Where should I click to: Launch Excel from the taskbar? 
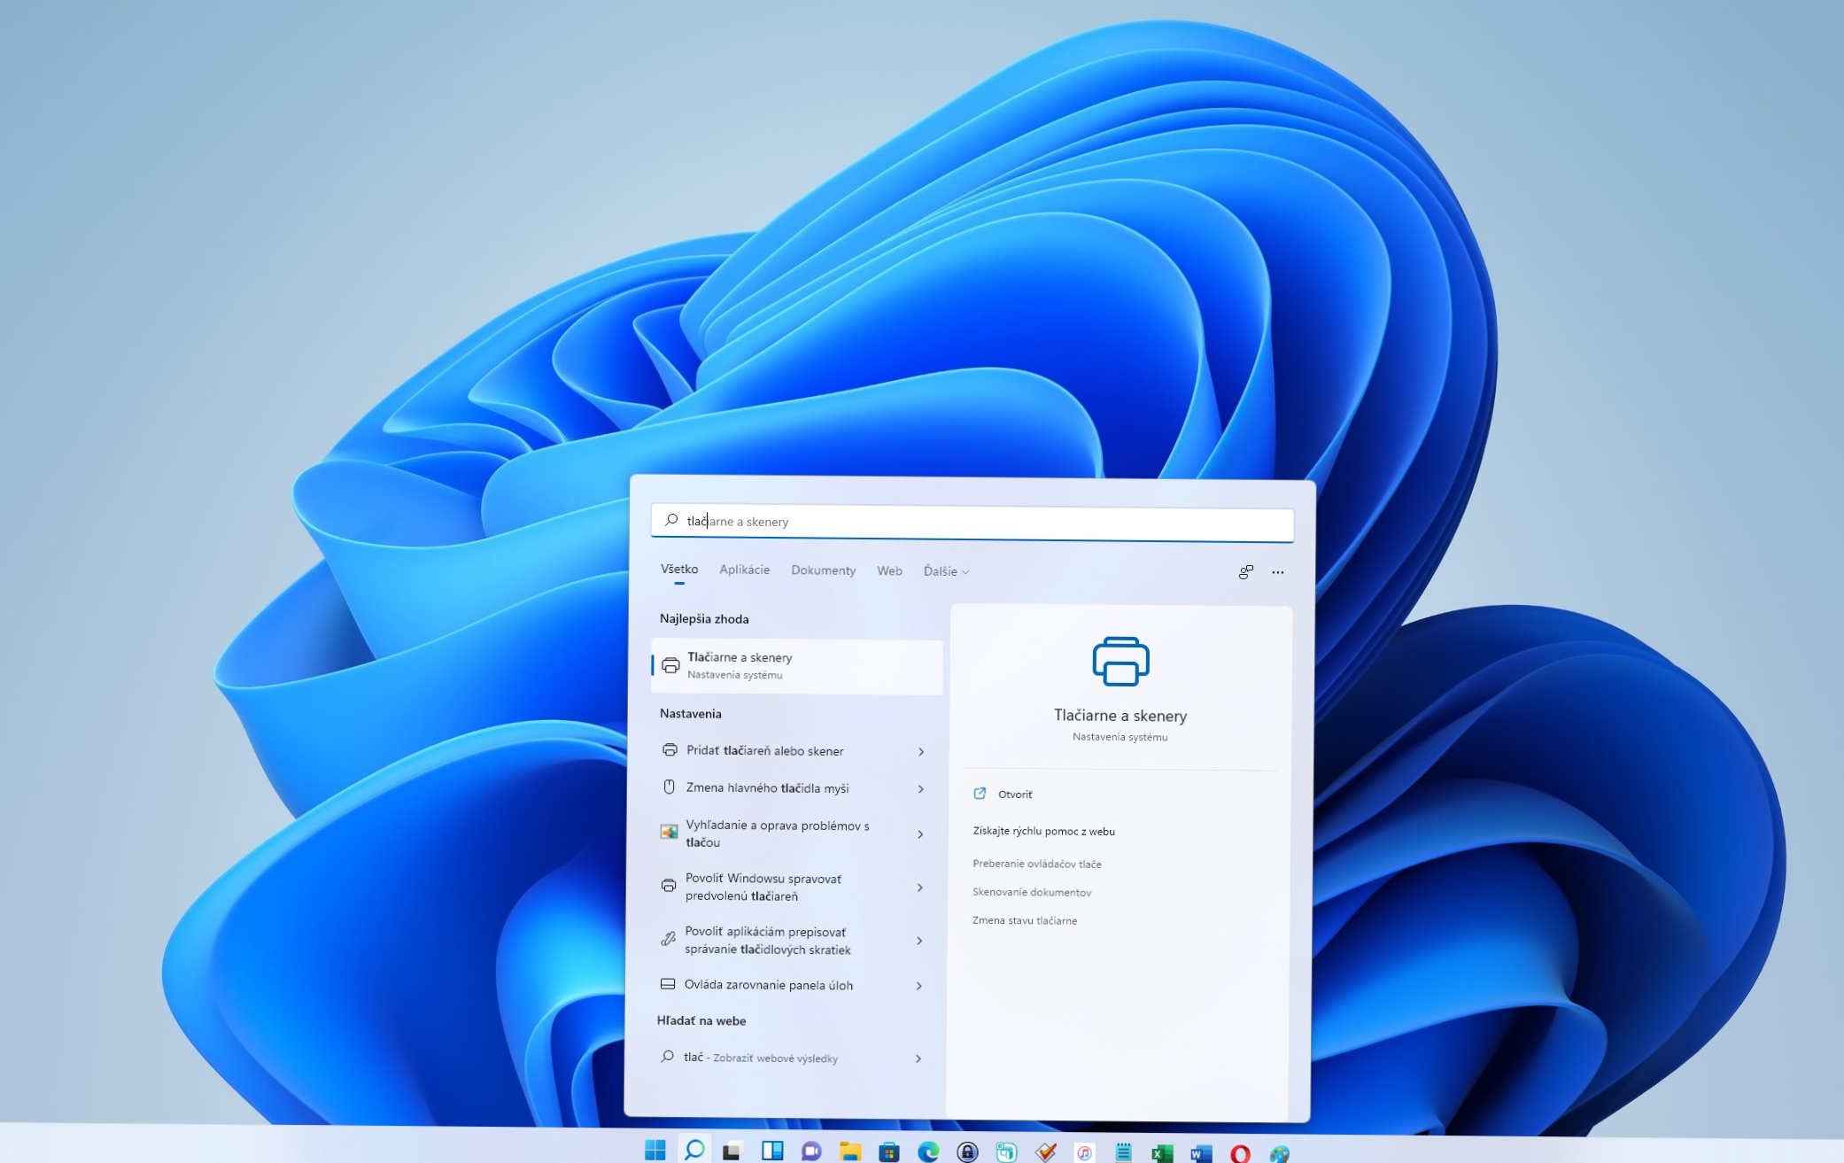tap(1162, 1152)
